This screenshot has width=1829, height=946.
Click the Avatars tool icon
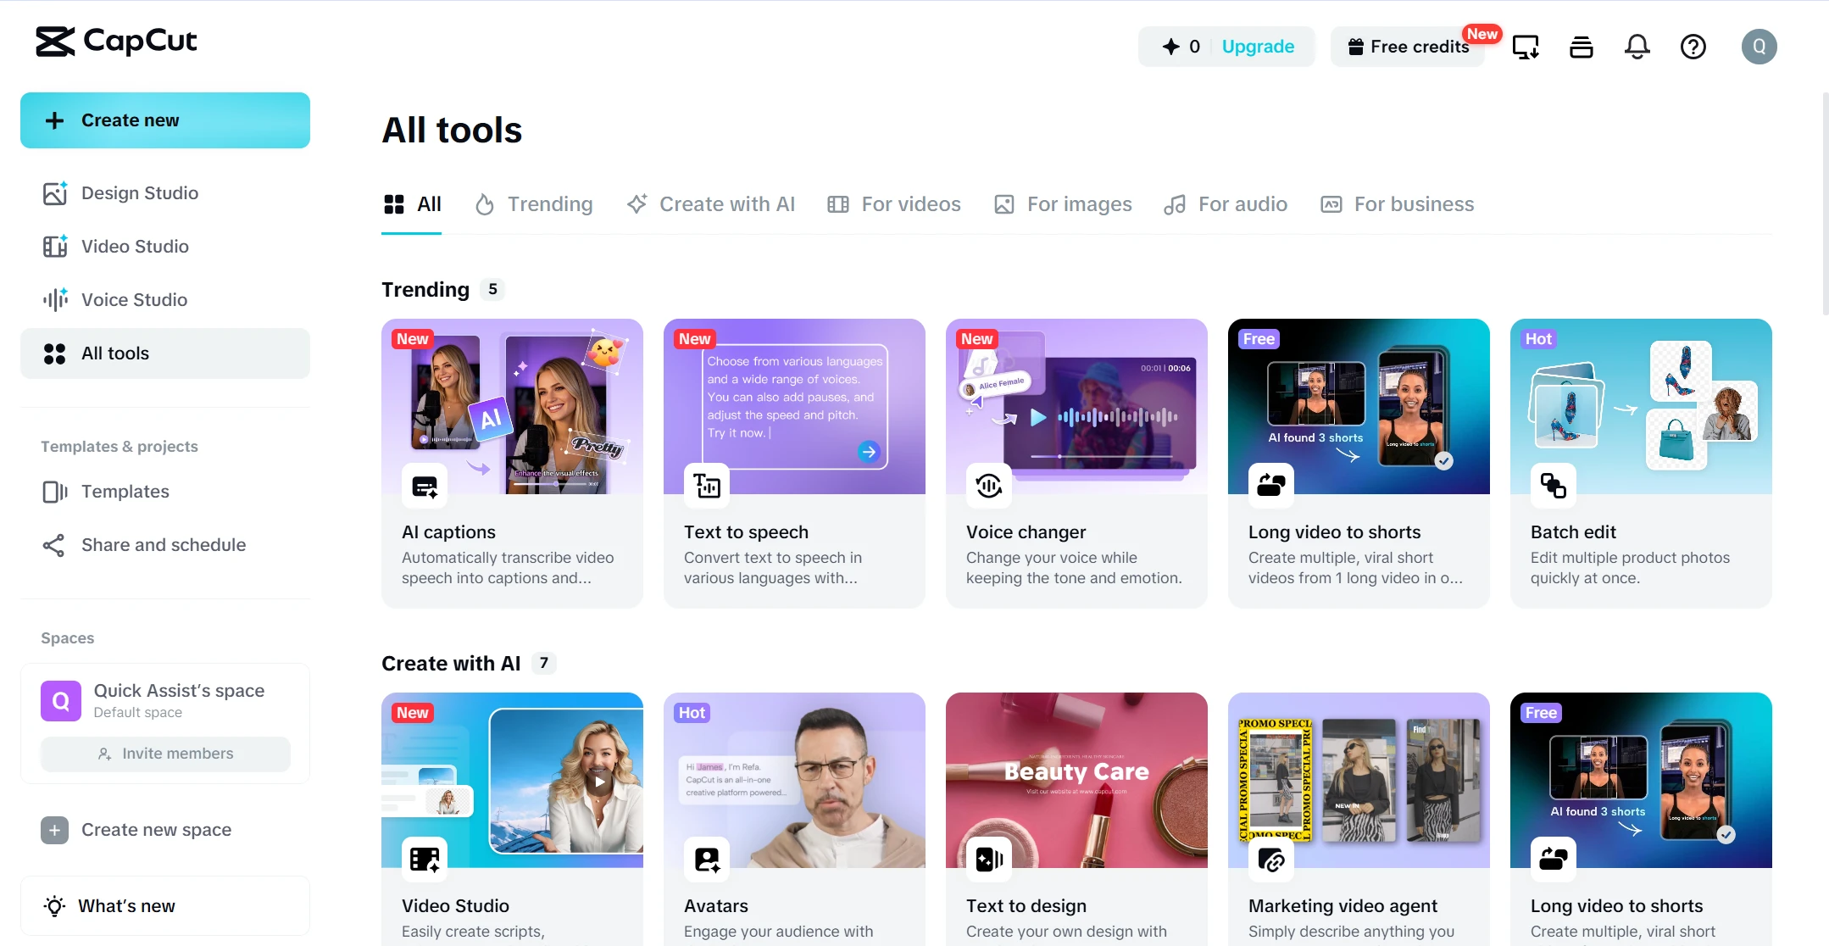(707, 860)
